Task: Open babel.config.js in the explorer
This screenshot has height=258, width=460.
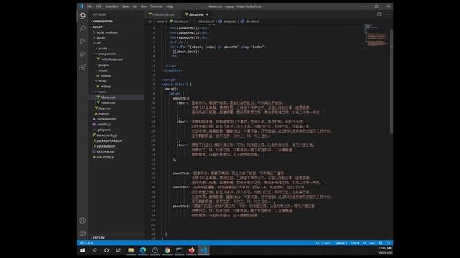Action: (116, 135)
